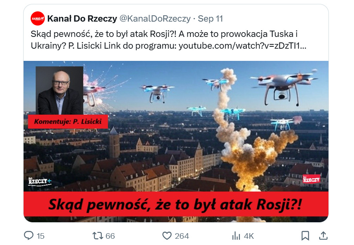Click the repost count 66

(110, 236)
